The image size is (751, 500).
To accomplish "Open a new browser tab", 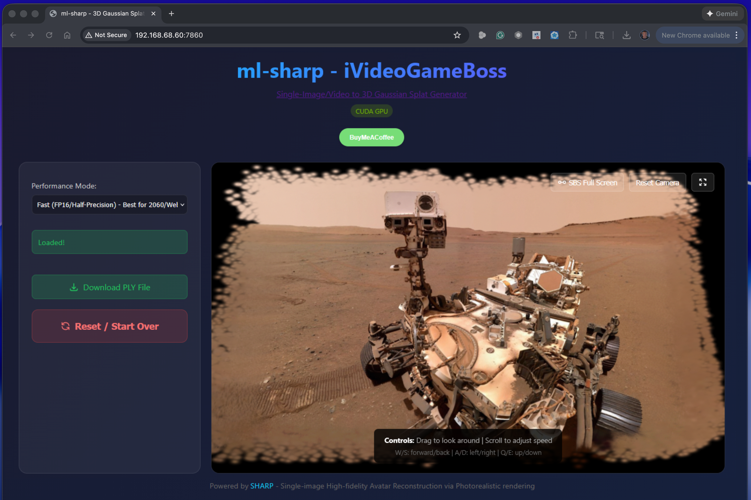I will [171, 13].
